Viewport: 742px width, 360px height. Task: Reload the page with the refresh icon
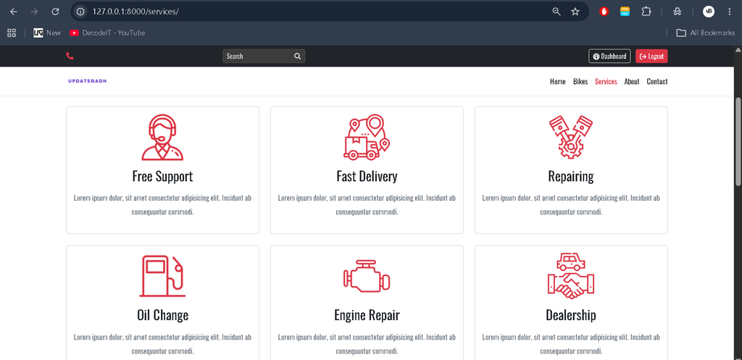pos(55,12)
